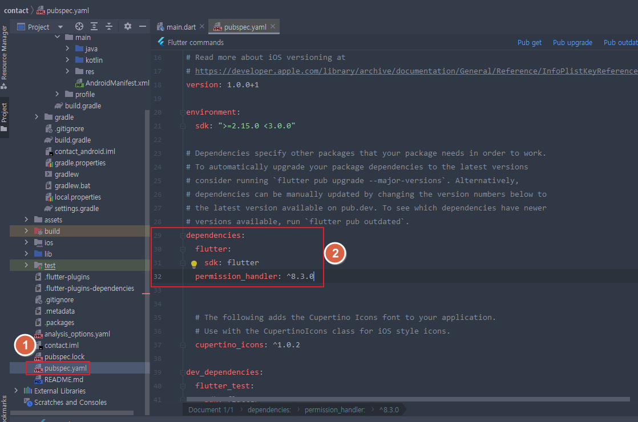Click the contact breadcrumb in navigation bar
Viewport: 638px width, 422px height.
tap(17, 11)
